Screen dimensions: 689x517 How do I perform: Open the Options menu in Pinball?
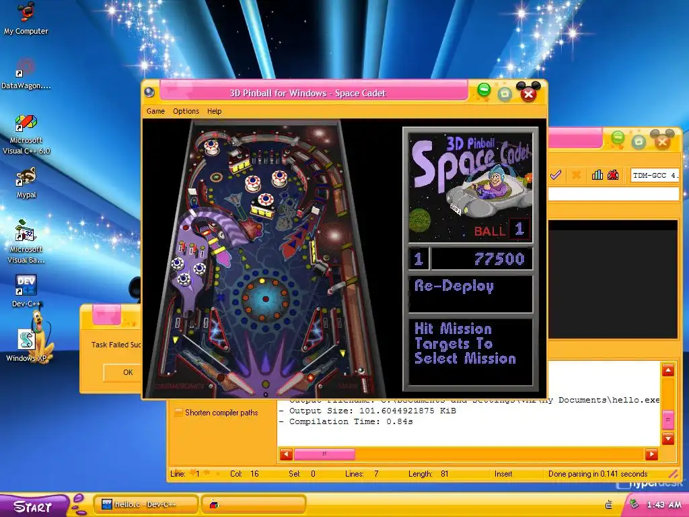[x=186, y=111]
